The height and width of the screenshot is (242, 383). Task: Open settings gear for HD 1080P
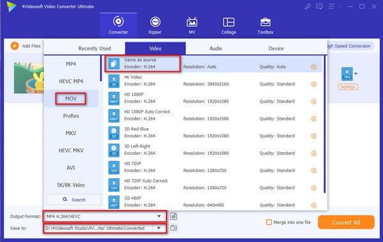click(314, 101)
